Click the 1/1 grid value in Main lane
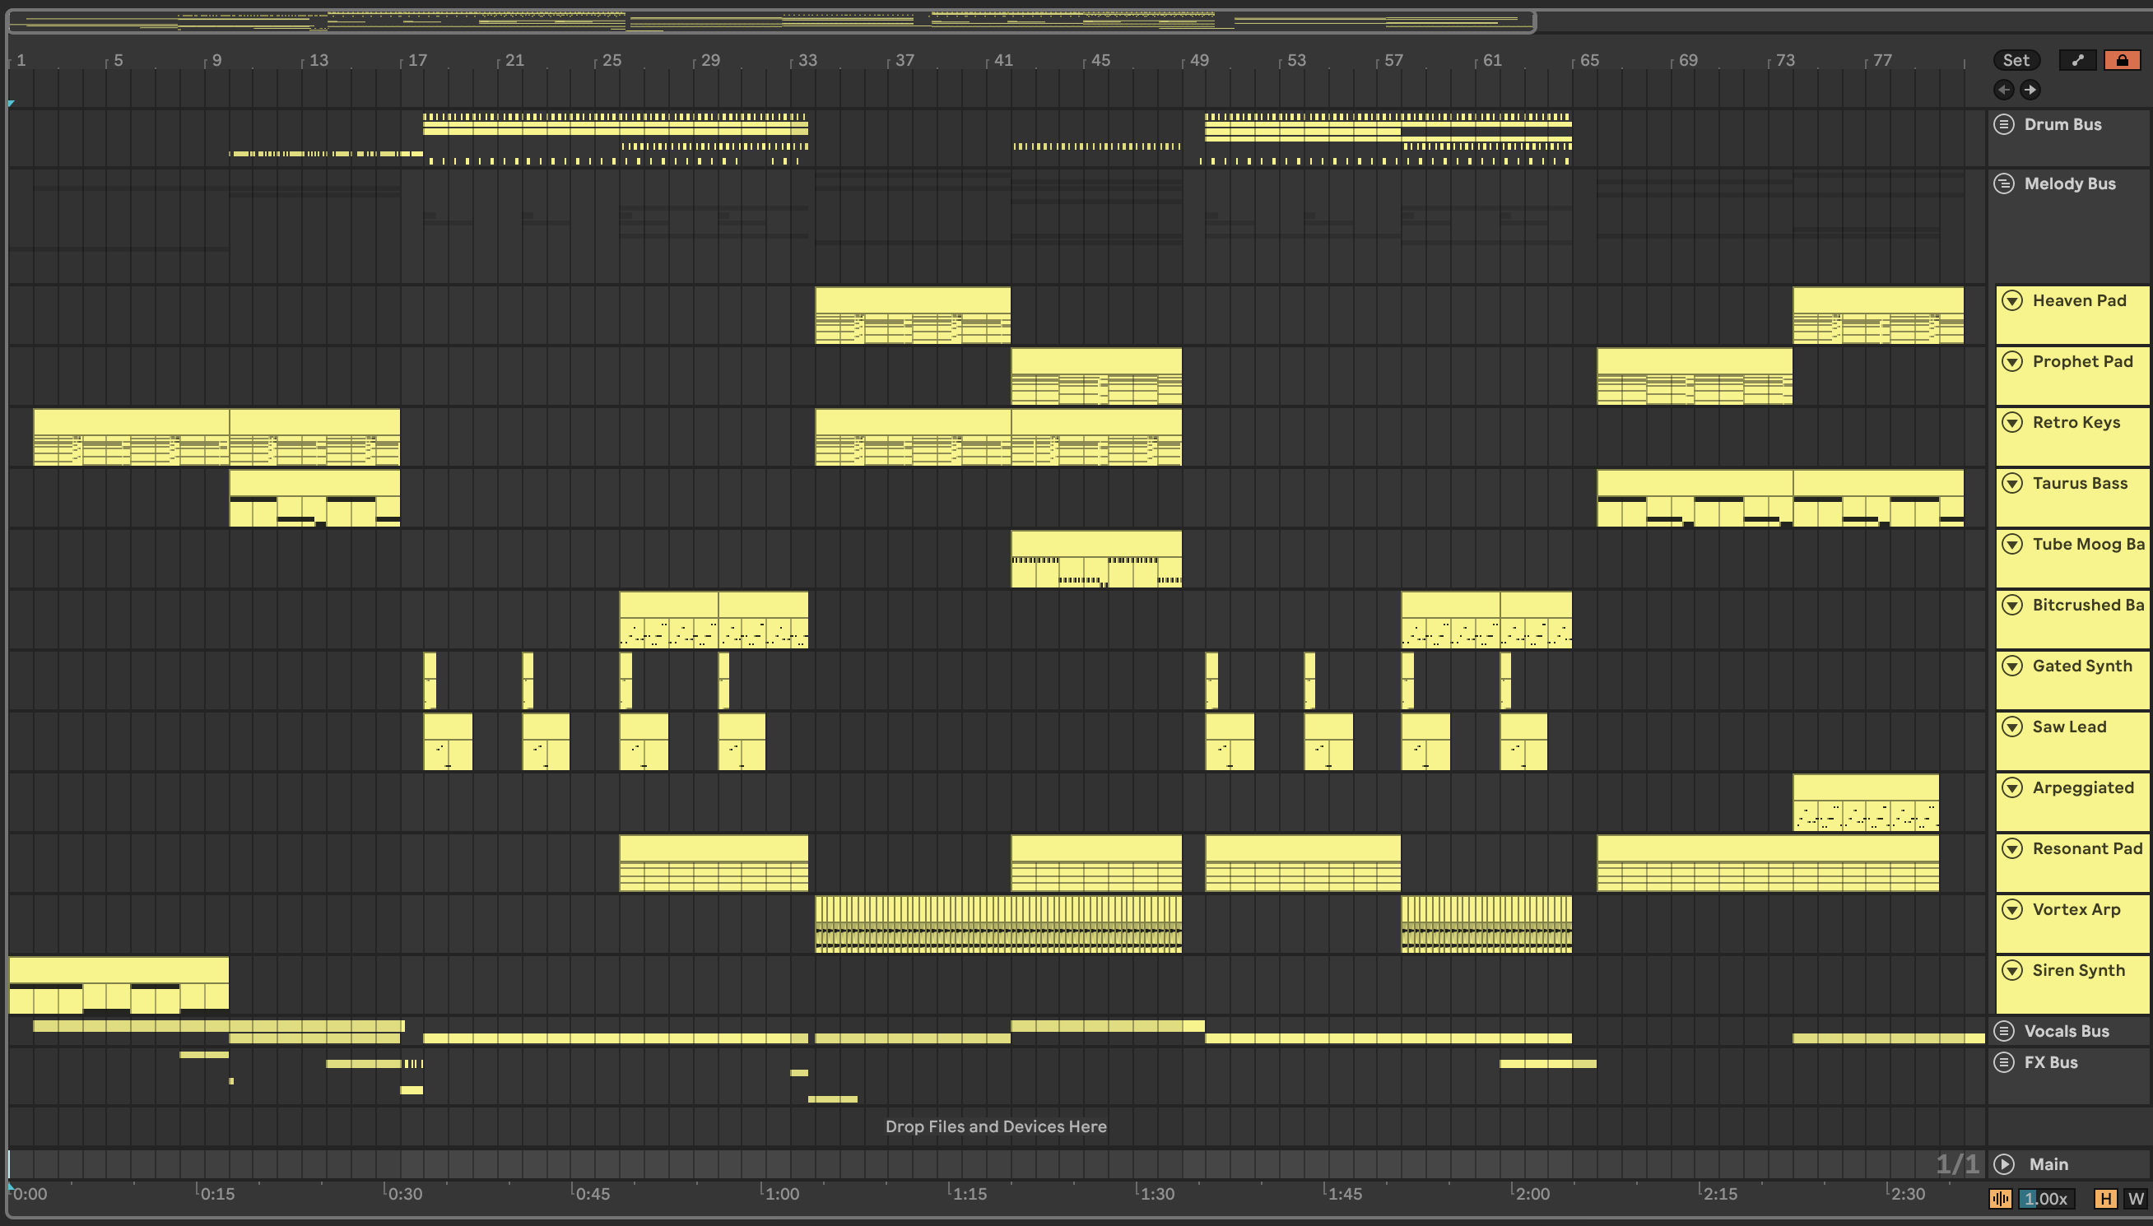Viewport: 2153px width, 1226px height. click(1957, 1163)
